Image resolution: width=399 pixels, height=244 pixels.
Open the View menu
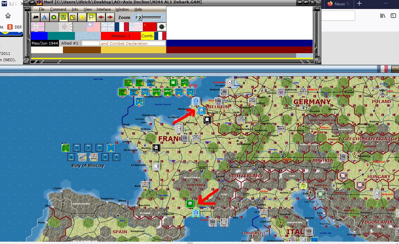[x=88, y=9]
